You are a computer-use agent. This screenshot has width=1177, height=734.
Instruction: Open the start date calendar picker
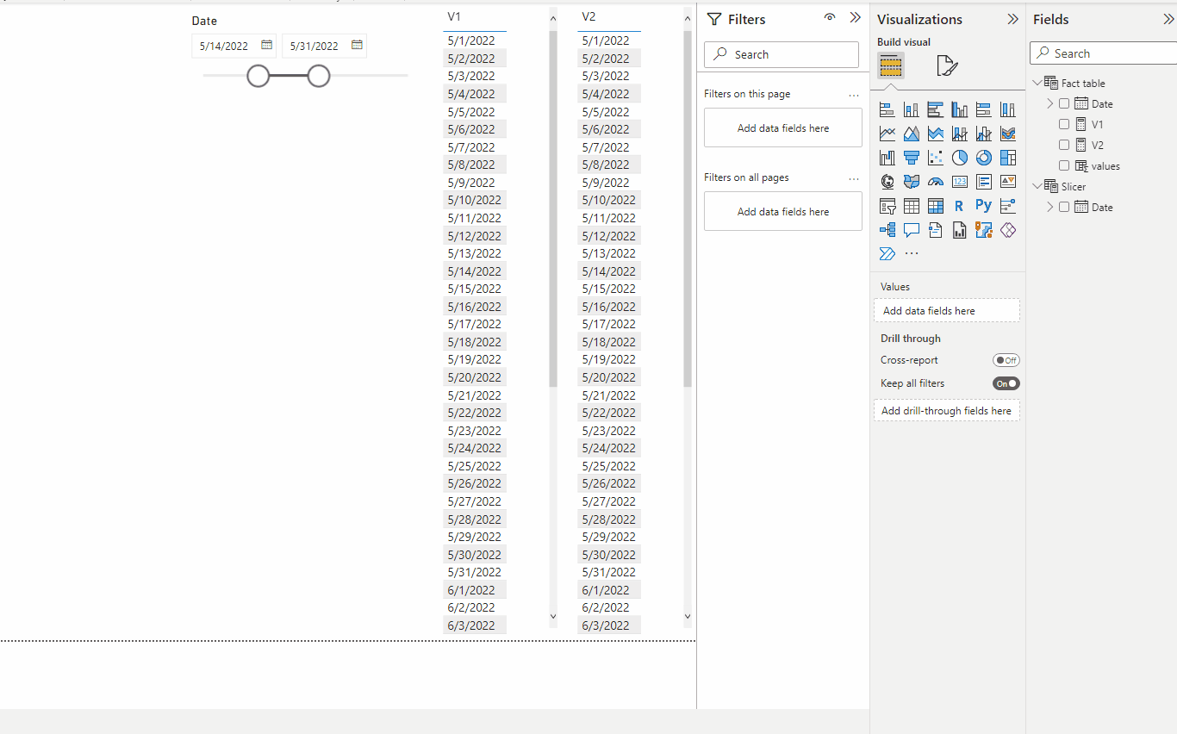tap(267, 45)
